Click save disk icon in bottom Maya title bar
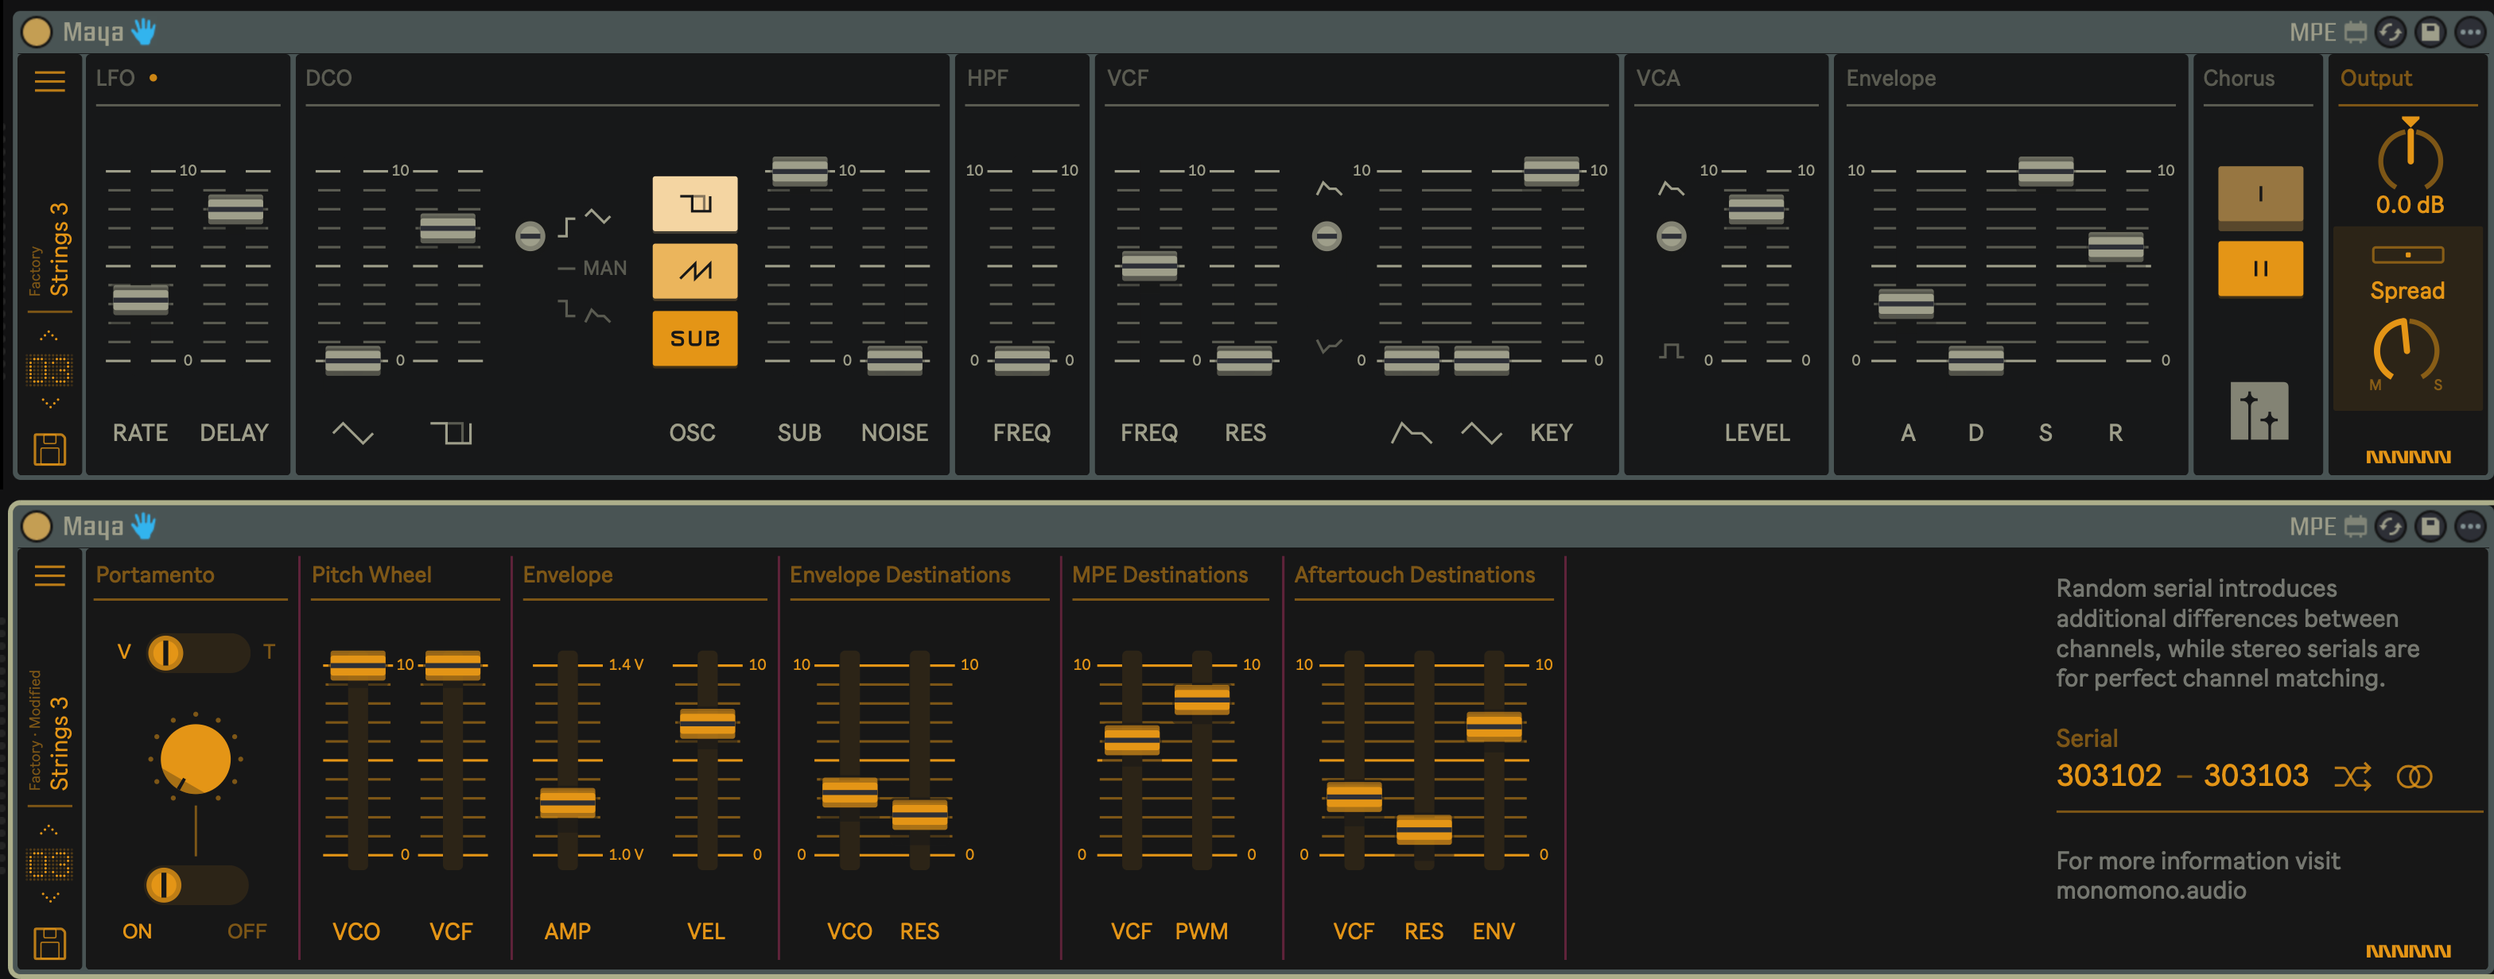The image size is (2494, 979). pos(2430,526)
